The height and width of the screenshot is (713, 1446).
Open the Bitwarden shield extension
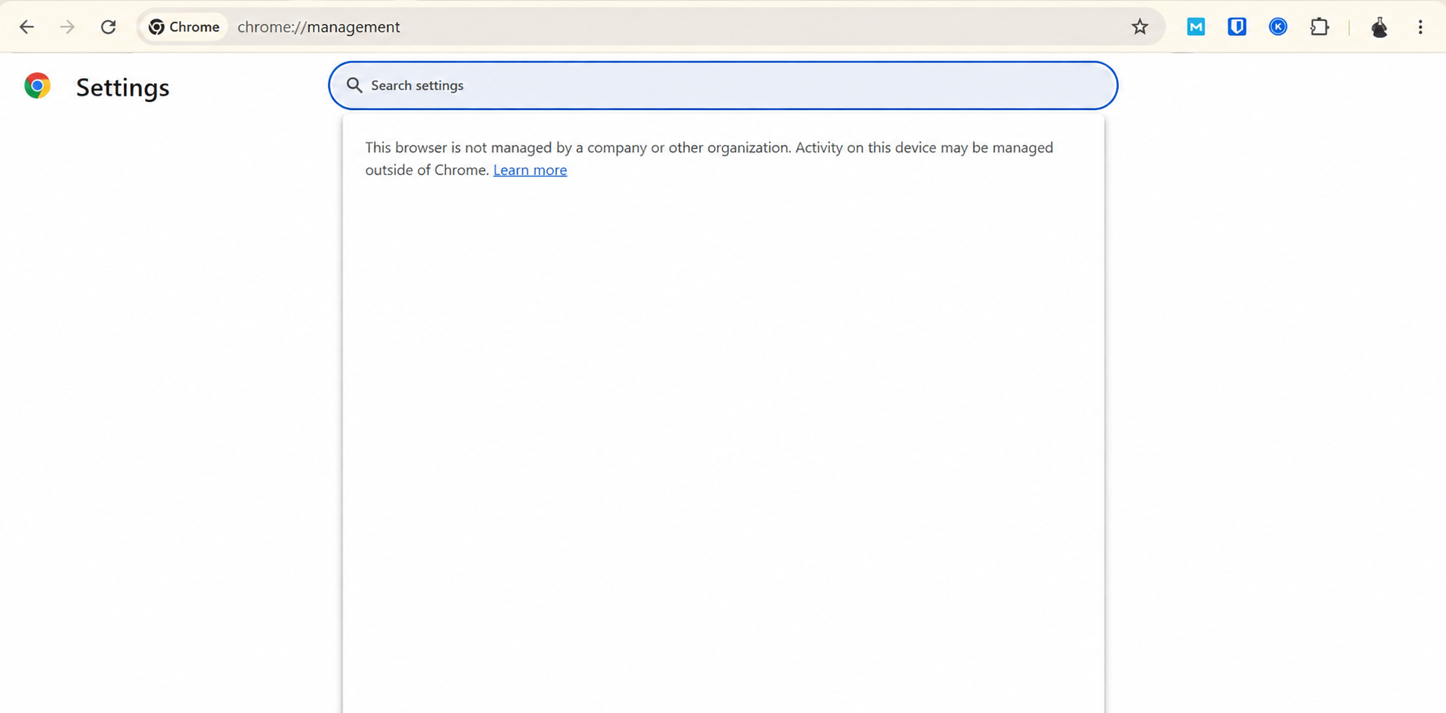[x=1237, y=27]
